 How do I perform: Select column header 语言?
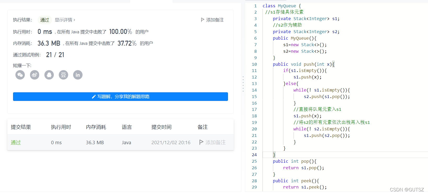click(x=127, y=127)
